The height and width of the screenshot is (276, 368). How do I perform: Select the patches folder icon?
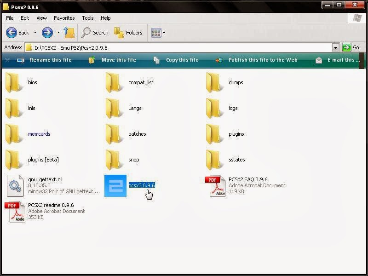[x=114, y=134]
